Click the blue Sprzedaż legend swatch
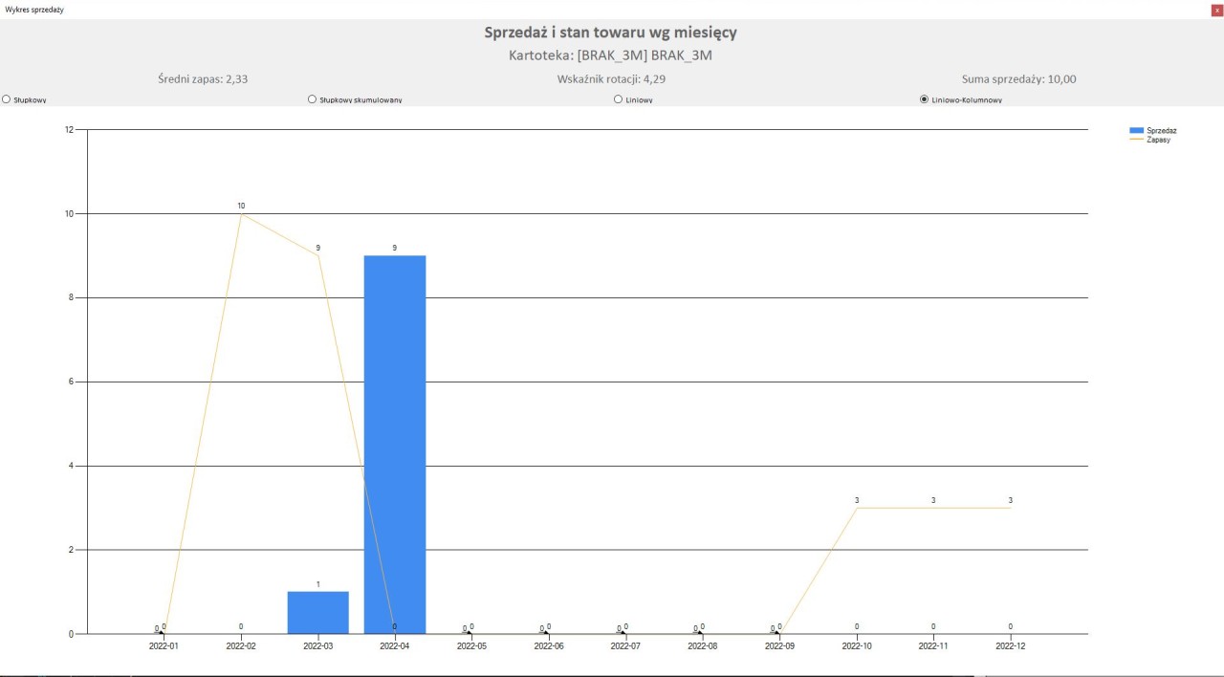The height and width of the screenshot is (677, 1224). click(x=1137, y=130)
